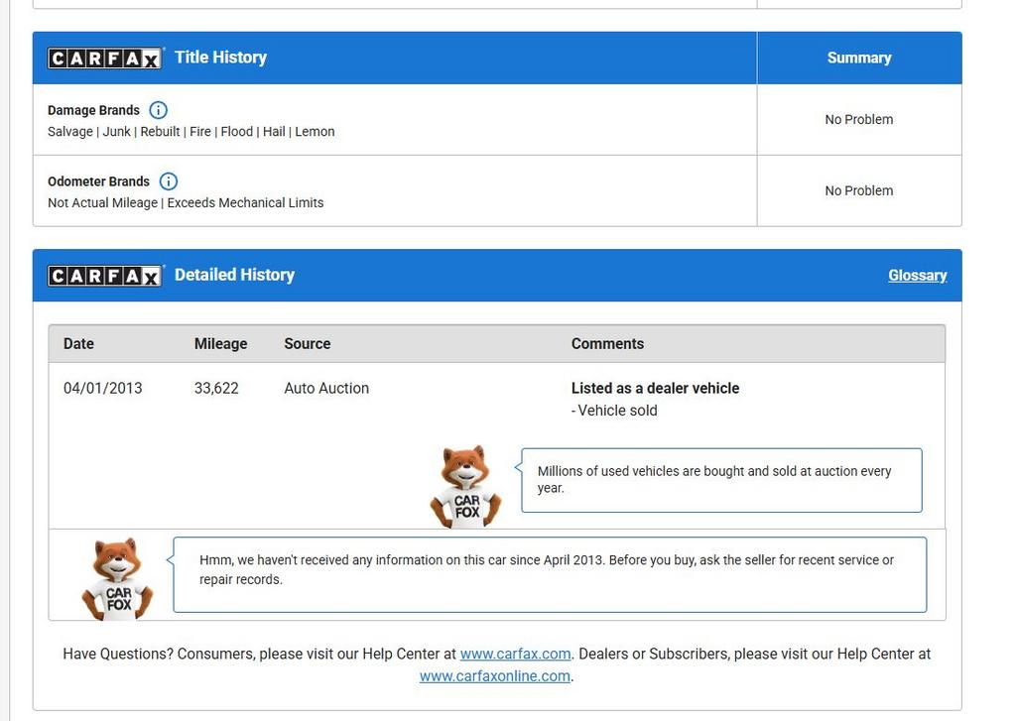Open the Glossary link
This screenshot has height=721, width=1016.
pyautogui.click(x=918, y=276)
